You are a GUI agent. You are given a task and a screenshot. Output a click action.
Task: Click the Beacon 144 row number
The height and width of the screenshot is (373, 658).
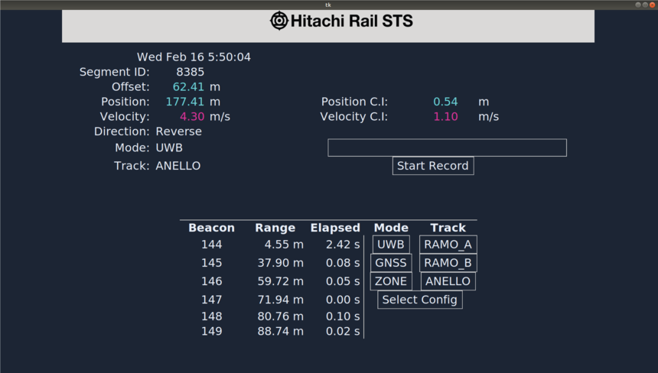211,245
